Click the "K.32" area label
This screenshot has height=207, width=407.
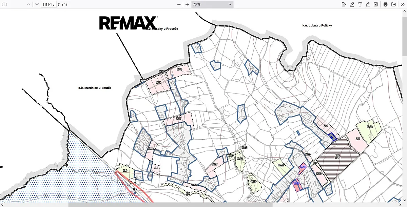pos(280,165)
